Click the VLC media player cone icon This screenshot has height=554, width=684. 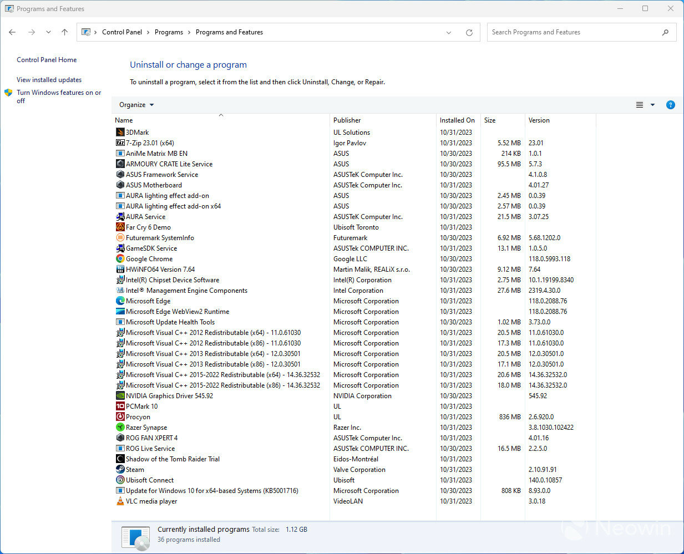(x=120, y=501)
